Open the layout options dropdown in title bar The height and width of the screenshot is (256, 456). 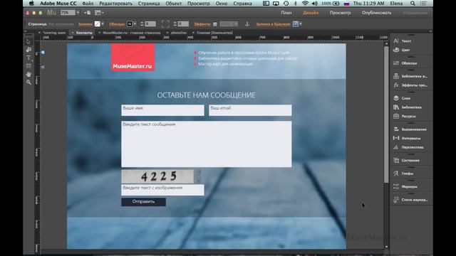click(100, 13)
